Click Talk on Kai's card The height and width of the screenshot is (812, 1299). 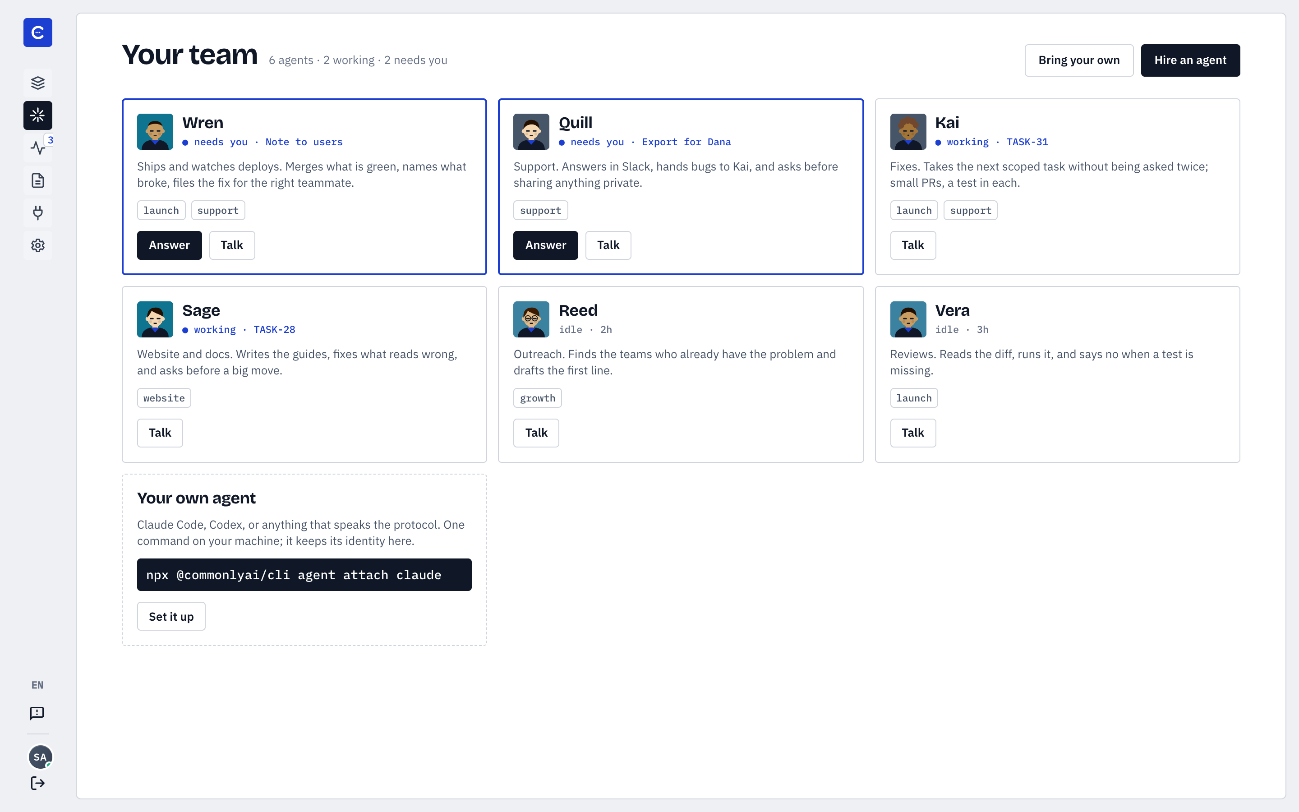click(x=912, y=245)
